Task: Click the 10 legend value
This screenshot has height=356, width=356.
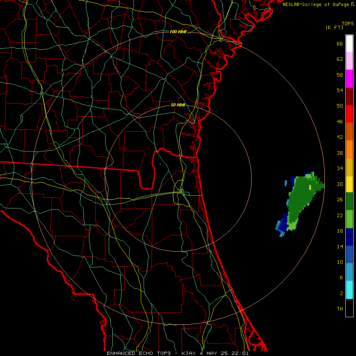Action: (x=340, y=262)
